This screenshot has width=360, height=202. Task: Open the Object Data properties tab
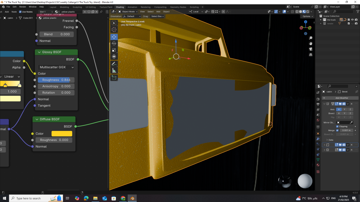[x=318, y=160]
